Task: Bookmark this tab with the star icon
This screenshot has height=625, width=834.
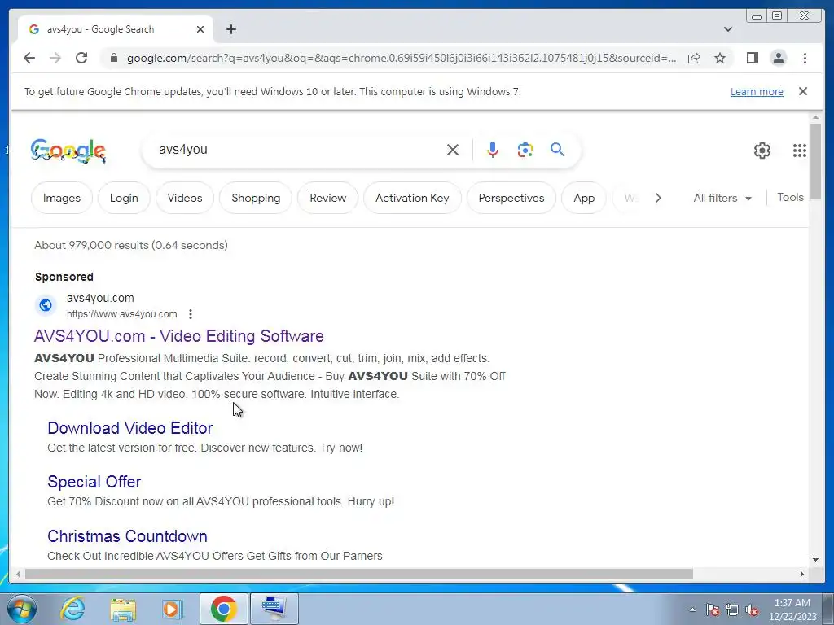Action: pos(720,58)
